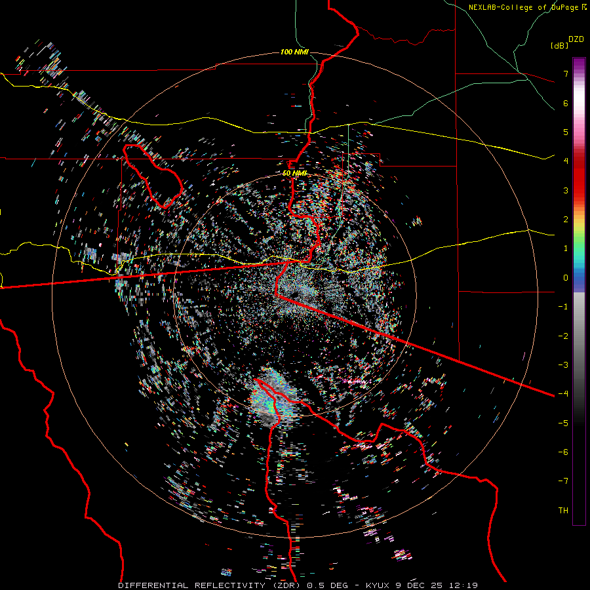Click the ZDR color scale bar
Image resolution: width=590 pixels, height=590 pixels.
(579, 291)
